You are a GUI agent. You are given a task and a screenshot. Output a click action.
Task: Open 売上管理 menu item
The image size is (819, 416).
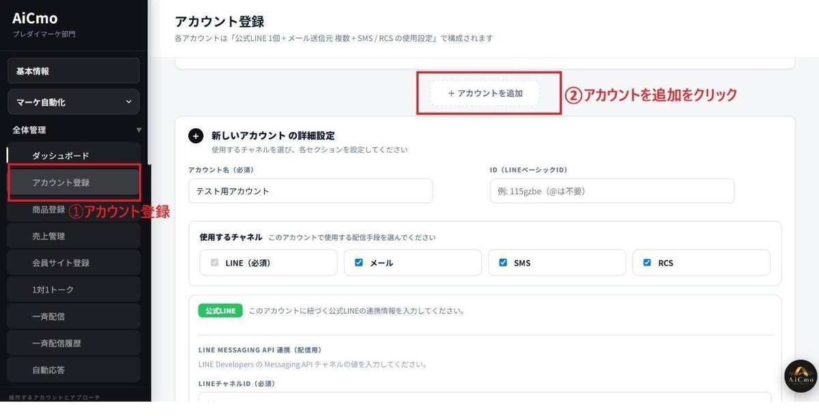pyautogui.click(x=74, y=236)
